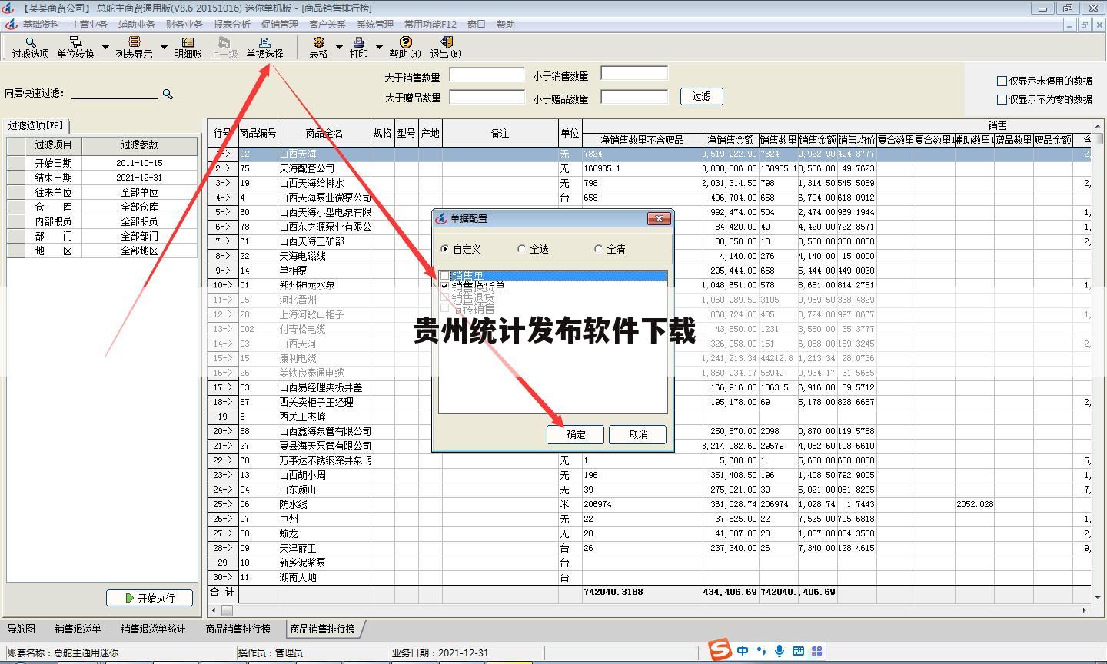Screen dimensions: 1107x664
Task: Expand the 打印 dropdown arrow
Action: pos(379,48)
